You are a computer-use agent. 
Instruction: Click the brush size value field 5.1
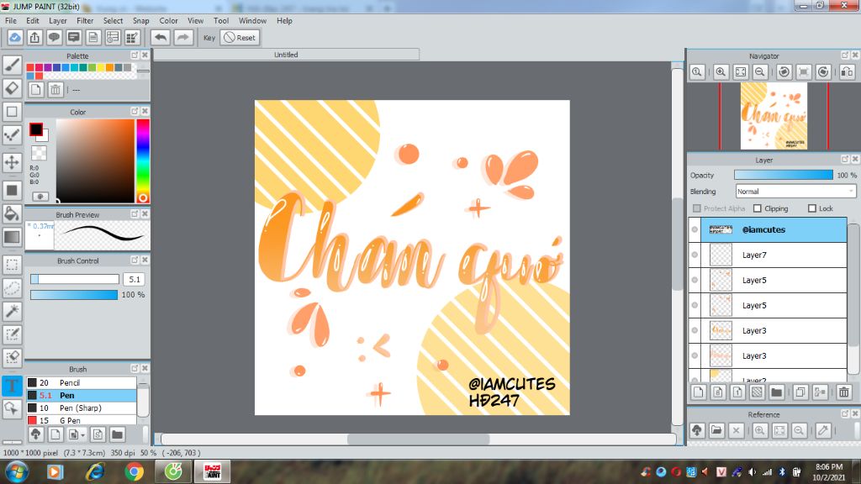135,279
